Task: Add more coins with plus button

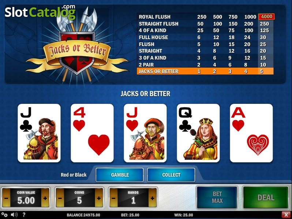Action: coord(99,198)
